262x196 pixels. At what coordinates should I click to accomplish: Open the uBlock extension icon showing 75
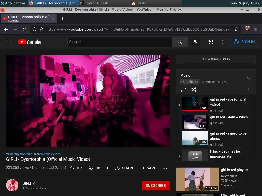pyautogui.click(x=247, y=29)
